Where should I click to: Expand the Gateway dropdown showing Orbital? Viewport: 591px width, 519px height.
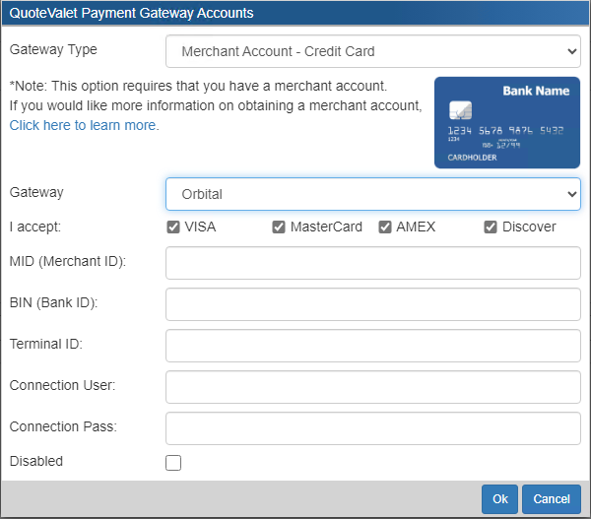(373, 194)
